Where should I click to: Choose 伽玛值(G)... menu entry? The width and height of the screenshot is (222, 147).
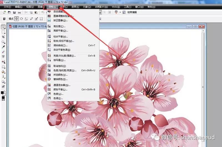(73, 60)
